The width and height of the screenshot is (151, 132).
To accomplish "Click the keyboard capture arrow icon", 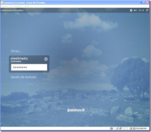I will coord(134,128).
